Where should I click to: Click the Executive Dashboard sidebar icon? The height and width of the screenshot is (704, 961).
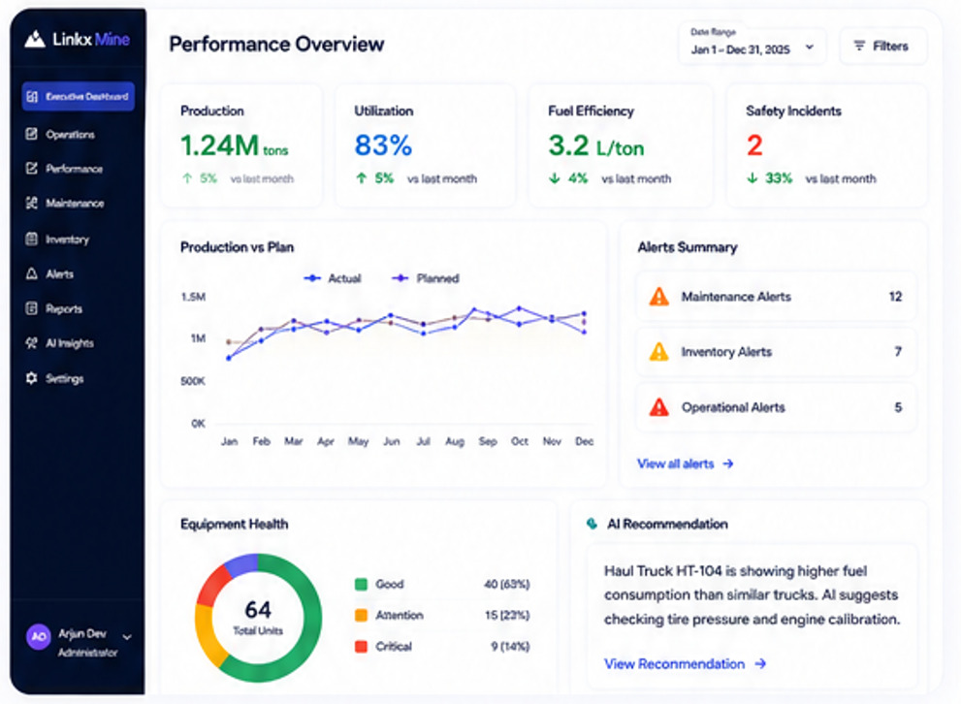(x=32, y=97)
